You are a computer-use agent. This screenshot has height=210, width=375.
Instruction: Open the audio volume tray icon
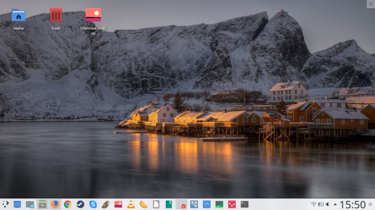pyautogui.click(x=328, y=205)
